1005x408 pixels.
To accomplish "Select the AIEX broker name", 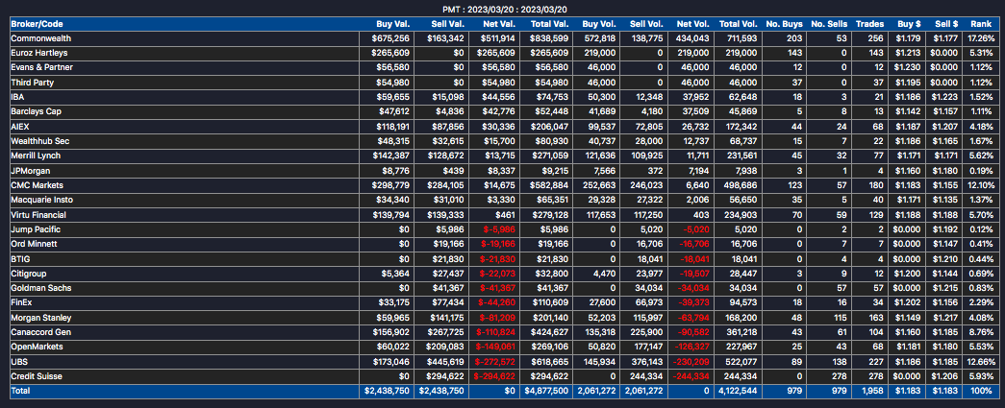I will tap(20, 128).
